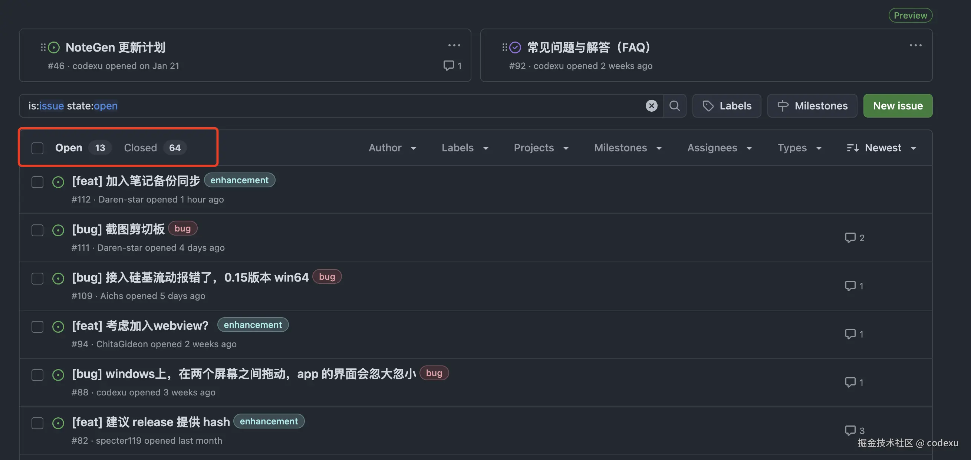This screenshot has width=971, height=460.
Task: Click the comment bubble on pinned issue #46
Action: [448, 66]
